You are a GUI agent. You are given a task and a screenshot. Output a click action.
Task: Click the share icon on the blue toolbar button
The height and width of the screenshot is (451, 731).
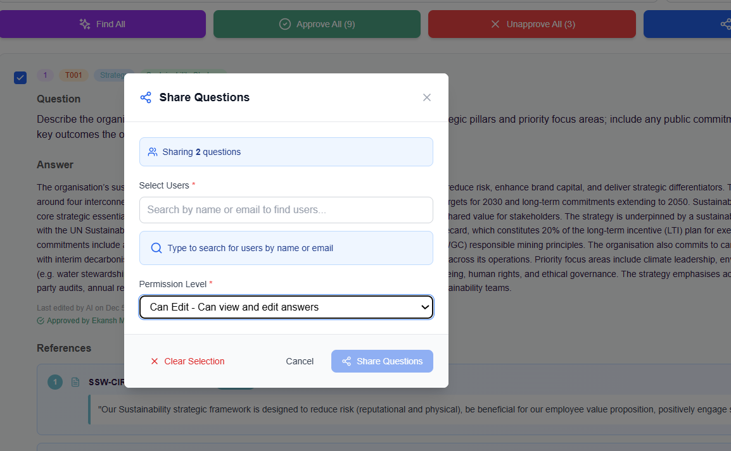point(725,24)
